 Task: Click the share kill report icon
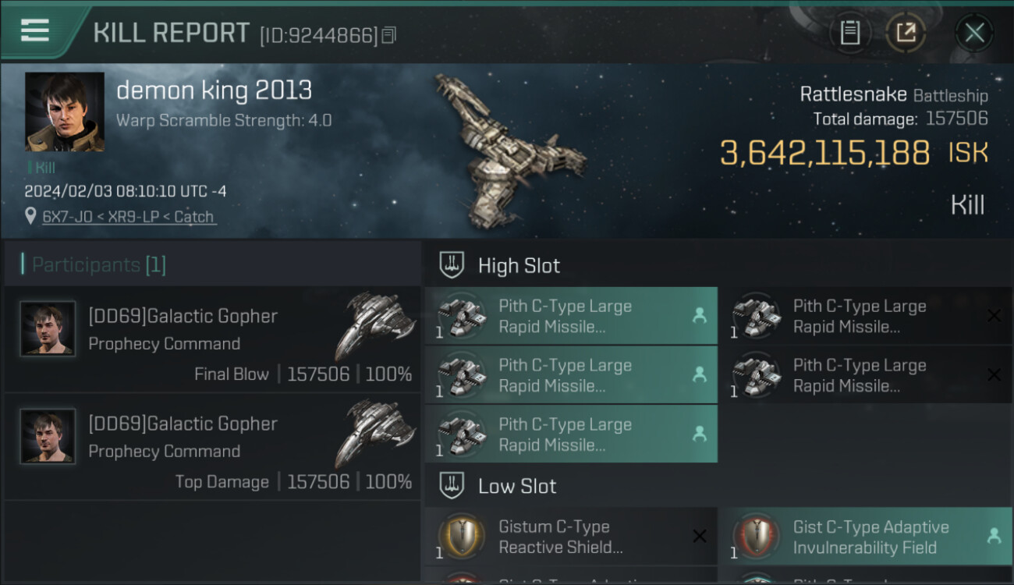906,33
